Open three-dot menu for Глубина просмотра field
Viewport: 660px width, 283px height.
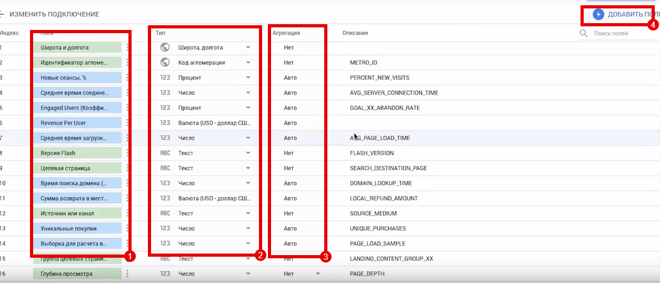127,274
